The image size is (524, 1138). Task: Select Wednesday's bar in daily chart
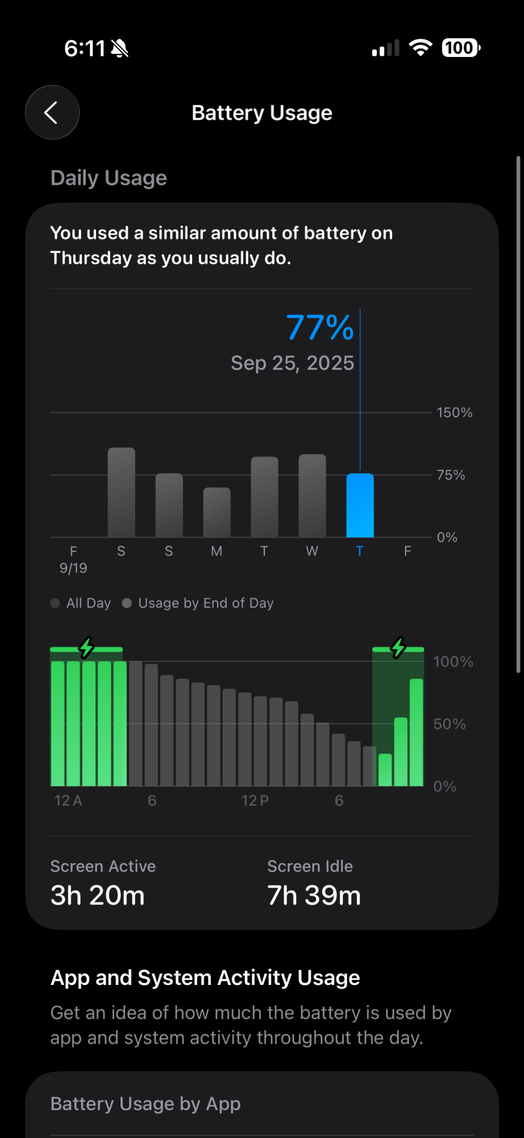tap(312, 496)
